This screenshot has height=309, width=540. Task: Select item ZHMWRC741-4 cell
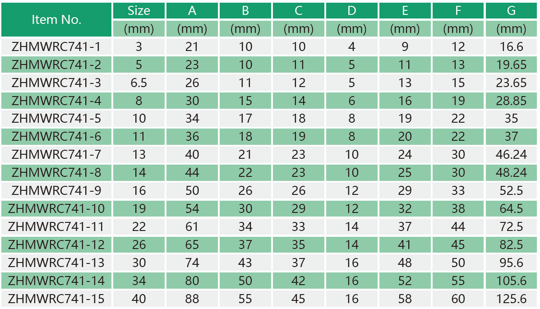click(x=56, y=101)
